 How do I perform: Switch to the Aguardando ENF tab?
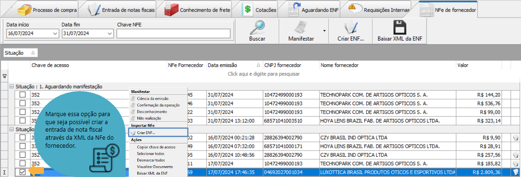[313, 10]
